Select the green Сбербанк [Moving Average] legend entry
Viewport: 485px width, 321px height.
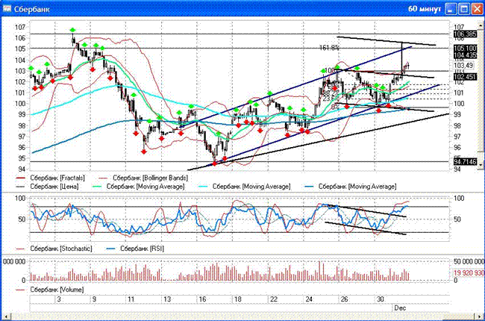pos(139,187)
